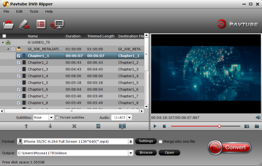This screenshot has width=262, height=166.
Task: Stop the preview playback
Action: (164, 126)
